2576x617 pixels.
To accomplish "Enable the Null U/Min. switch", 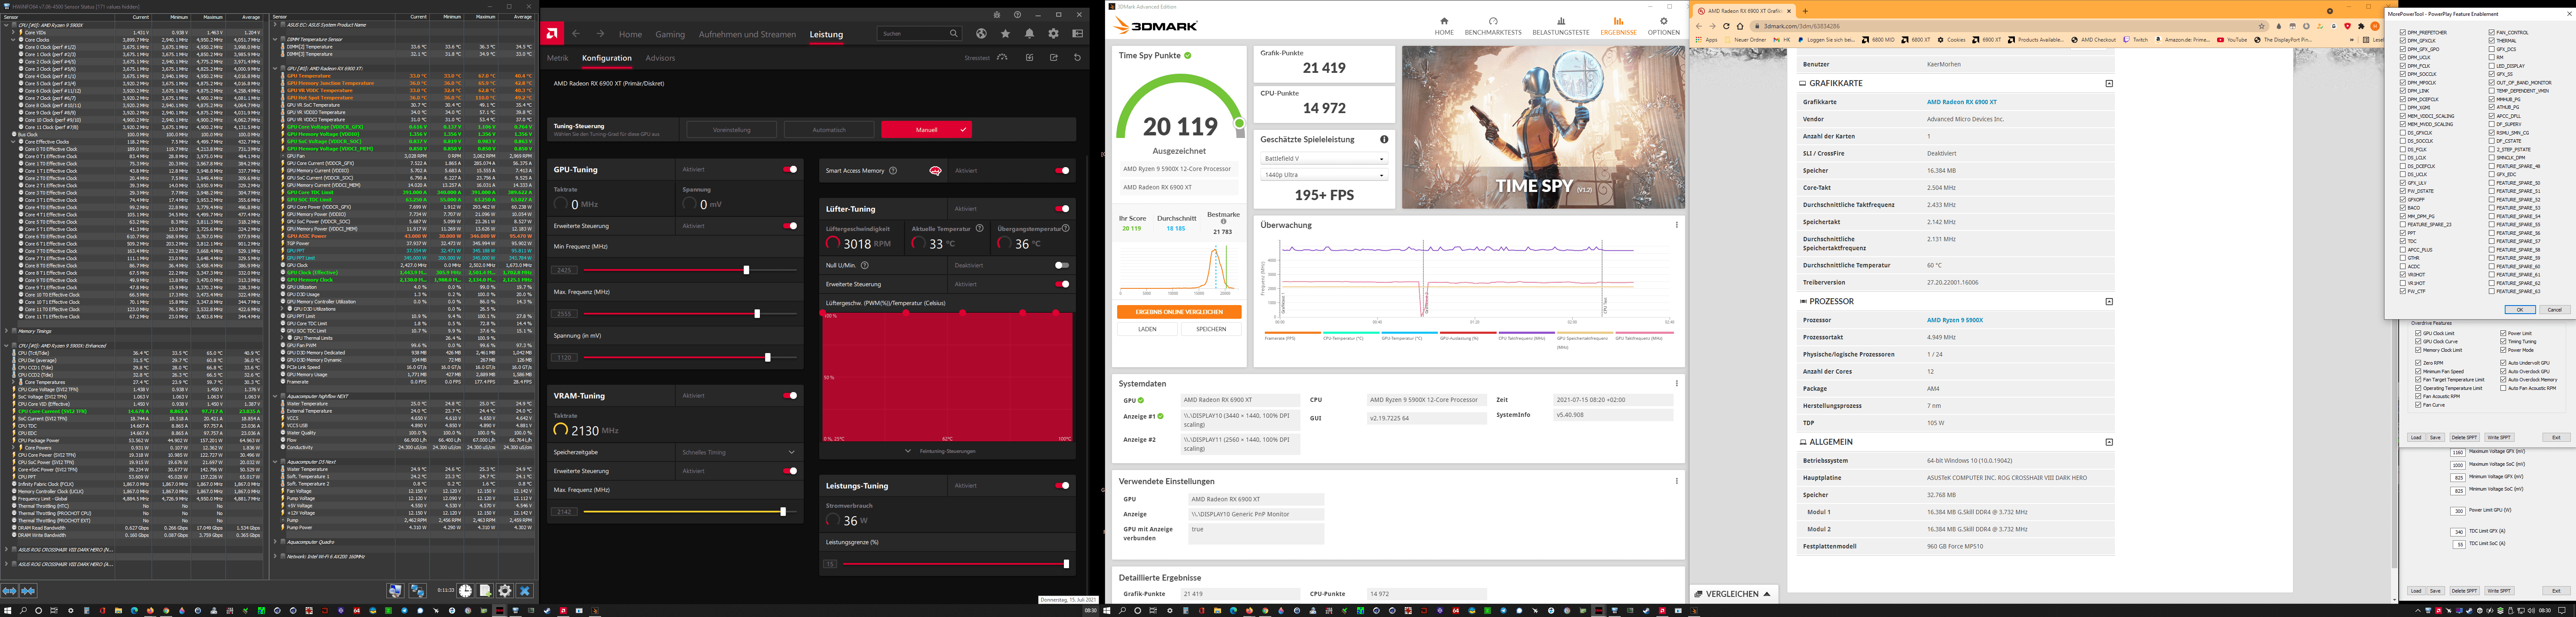I will (1062, 266).
